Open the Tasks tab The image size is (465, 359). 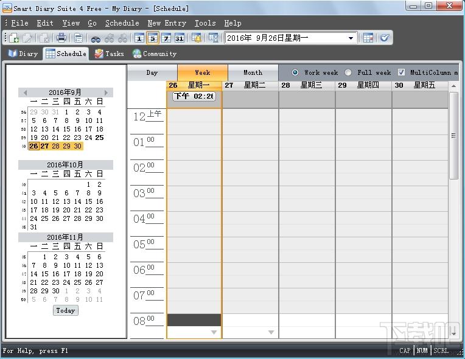(x=109, y=54)
